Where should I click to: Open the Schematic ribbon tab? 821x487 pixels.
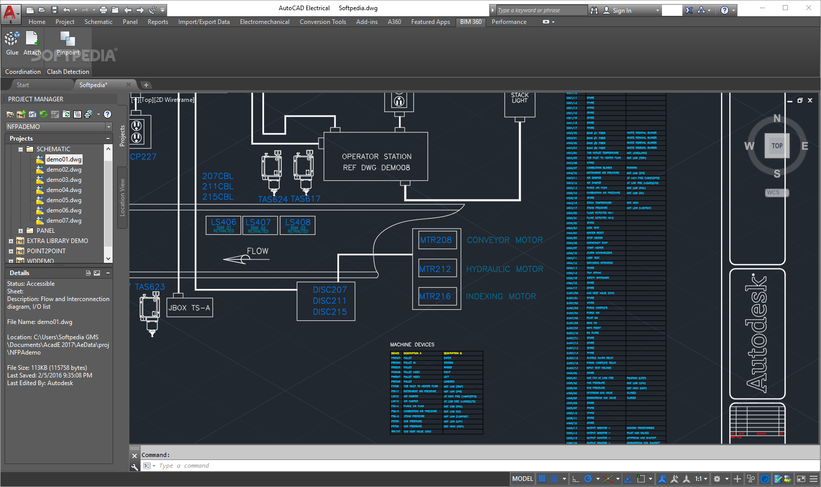point(98,22)
